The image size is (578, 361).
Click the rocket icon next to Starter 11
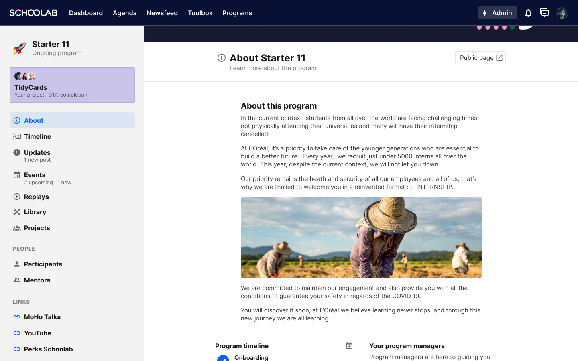pyautogui.click(x=18, y=48)
